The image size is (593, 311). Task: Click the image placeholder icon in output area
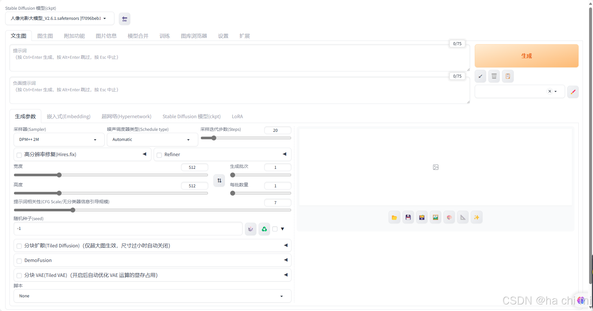[436, 167]
